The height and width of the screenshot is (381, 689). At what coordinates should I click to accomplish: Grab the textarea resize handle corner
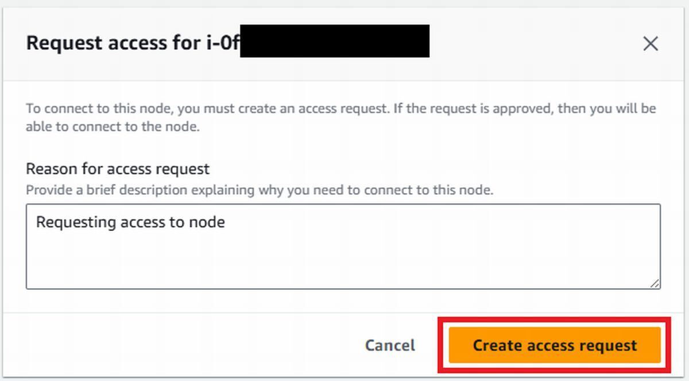click(655, 283)
